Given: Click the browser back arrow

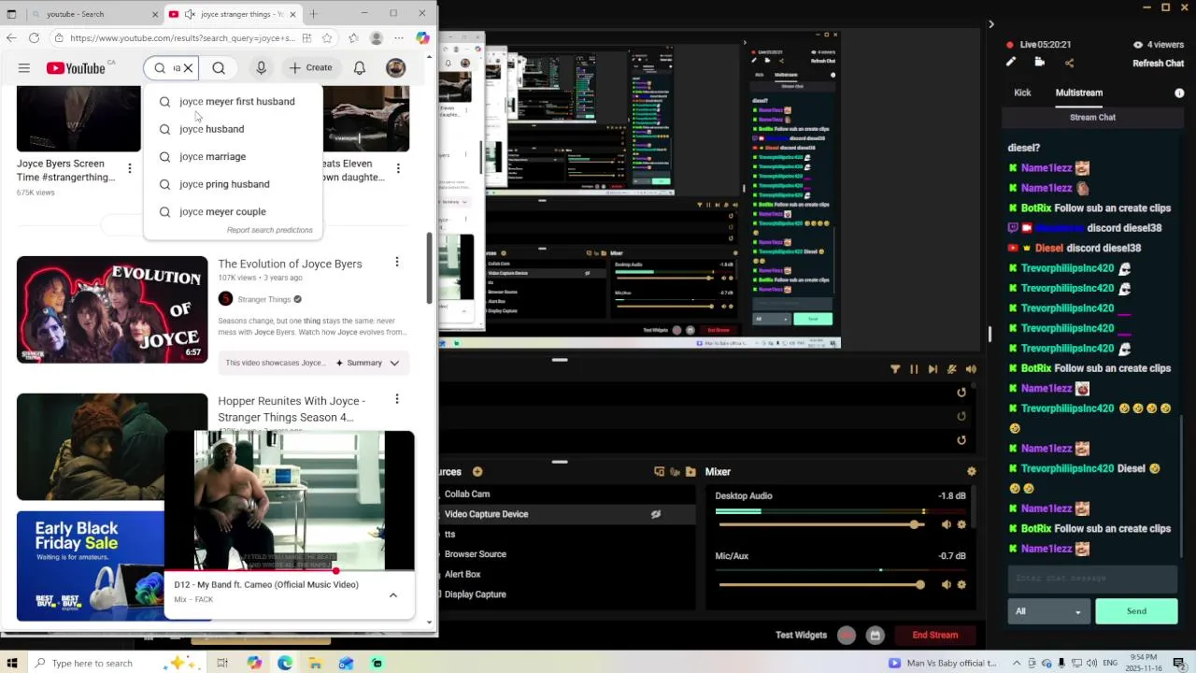Looking at the screenshot, I should pos(11,38).
